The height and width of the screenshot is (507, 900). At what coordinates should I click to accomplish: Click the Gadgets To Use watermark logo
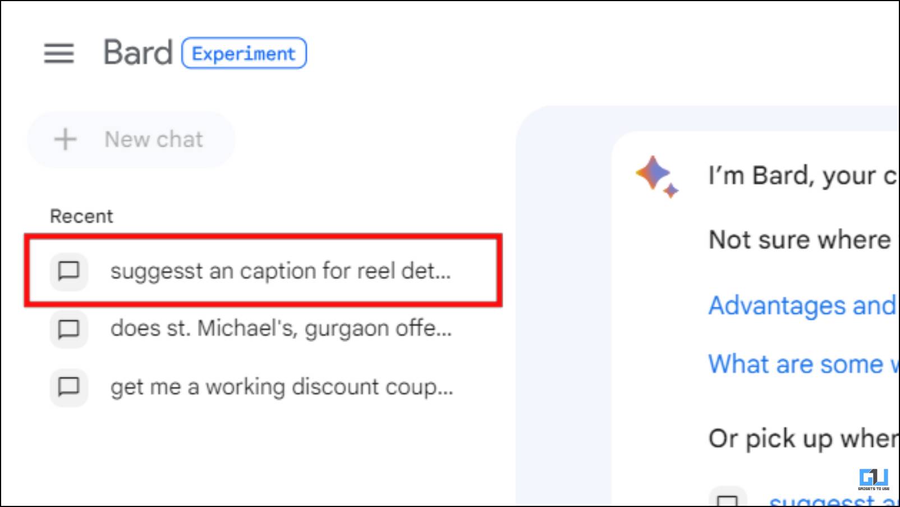click(874, 479)
